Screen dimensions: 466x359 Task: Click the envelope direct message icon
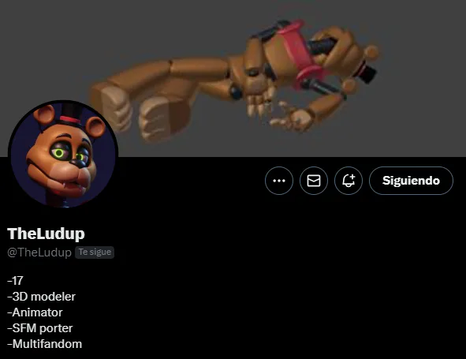coord(314,181)
